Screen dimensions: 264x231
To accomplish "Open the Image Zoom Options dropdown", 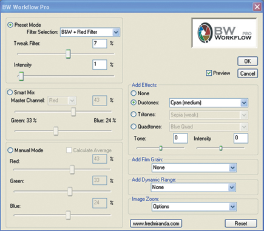I will click(194, 207).
